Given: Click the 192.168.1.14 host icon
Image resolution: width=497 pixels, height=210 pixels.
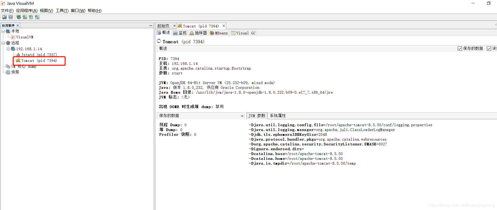Looking at the screenshot, I should pos(13,49).
